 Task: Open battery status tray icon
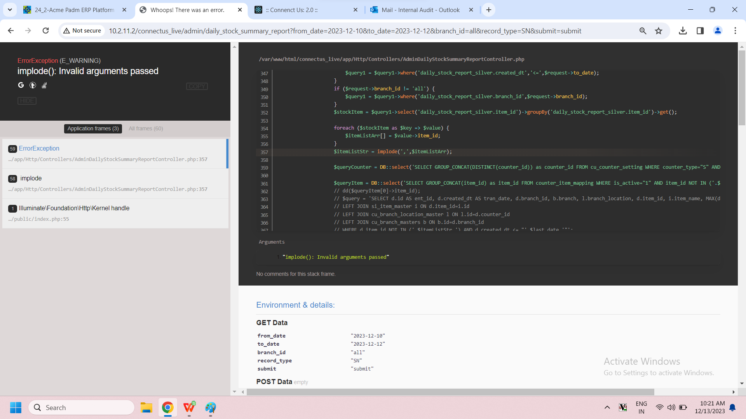(683, 407)
